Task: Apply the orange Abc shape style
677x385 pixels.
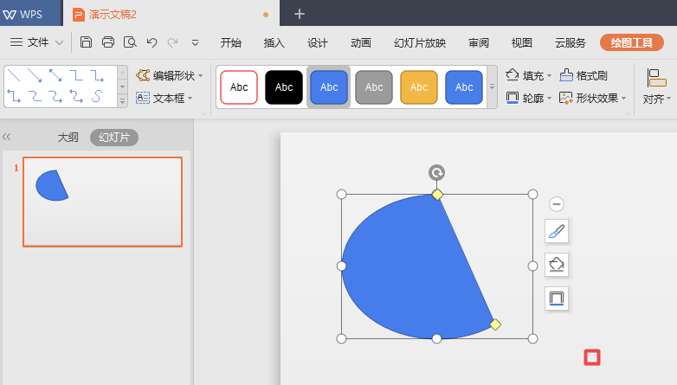Action: (x=419, y=87)
